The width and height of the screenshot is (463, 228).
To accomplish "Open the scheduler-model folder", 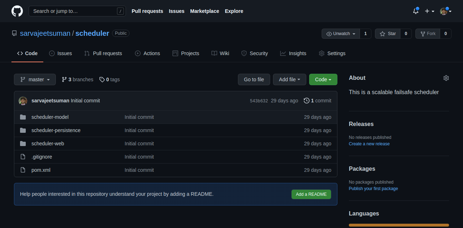I will point(50,117).
